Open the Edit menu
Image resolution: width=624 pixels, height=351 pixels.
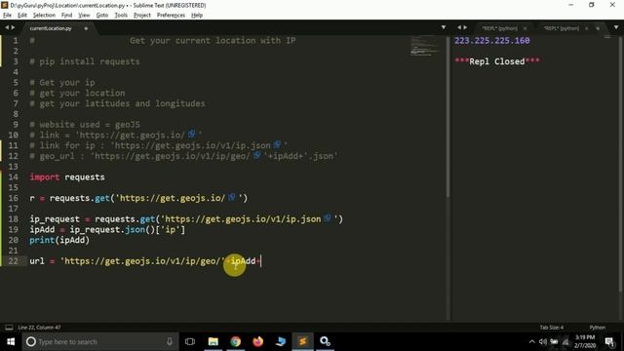click(x=22, y=16)
